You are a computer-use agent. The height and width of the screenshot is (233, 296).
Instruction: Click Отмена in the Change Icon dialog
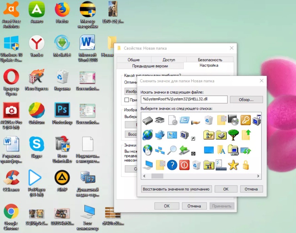point(251,189)
